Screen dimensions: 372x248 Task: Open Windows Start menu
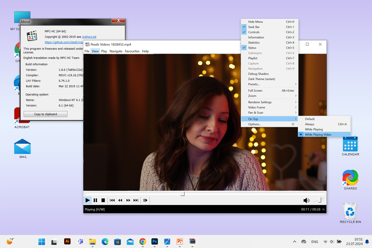tap(41, 241)
